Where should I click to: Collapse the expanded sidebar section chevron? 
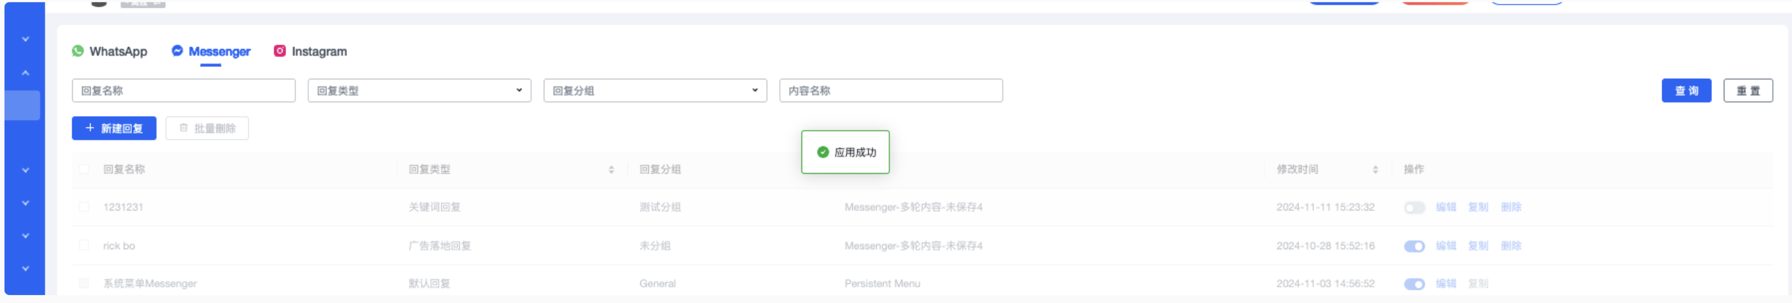pos(25,72)
